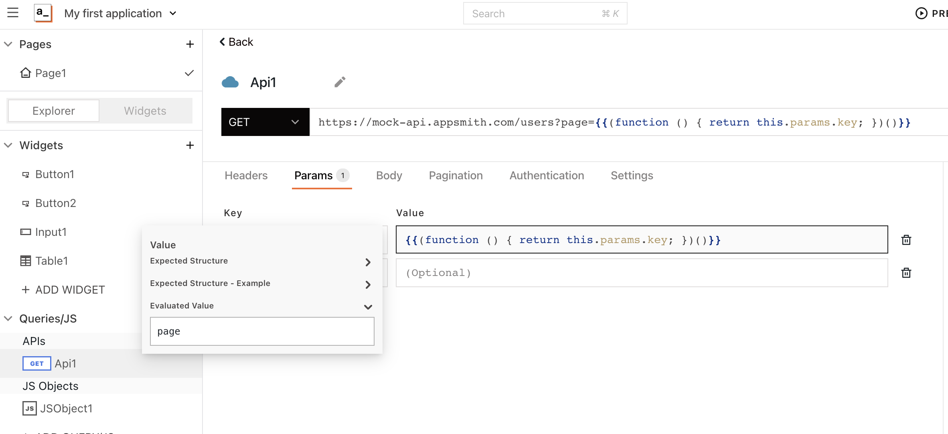Delete the first param row via trash icon
This screenshot has width=948, height=434.
(x=906, y=240)
